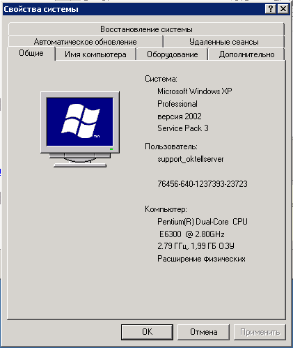
Task: Click the Применить button
Action: [260, 332]
